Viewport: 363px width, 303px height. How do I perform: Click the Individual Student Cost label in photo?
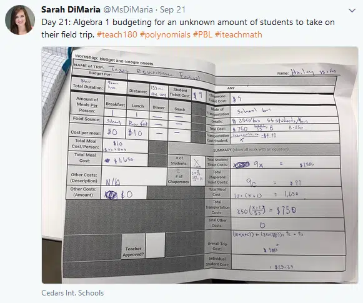[x=217, y=262]
